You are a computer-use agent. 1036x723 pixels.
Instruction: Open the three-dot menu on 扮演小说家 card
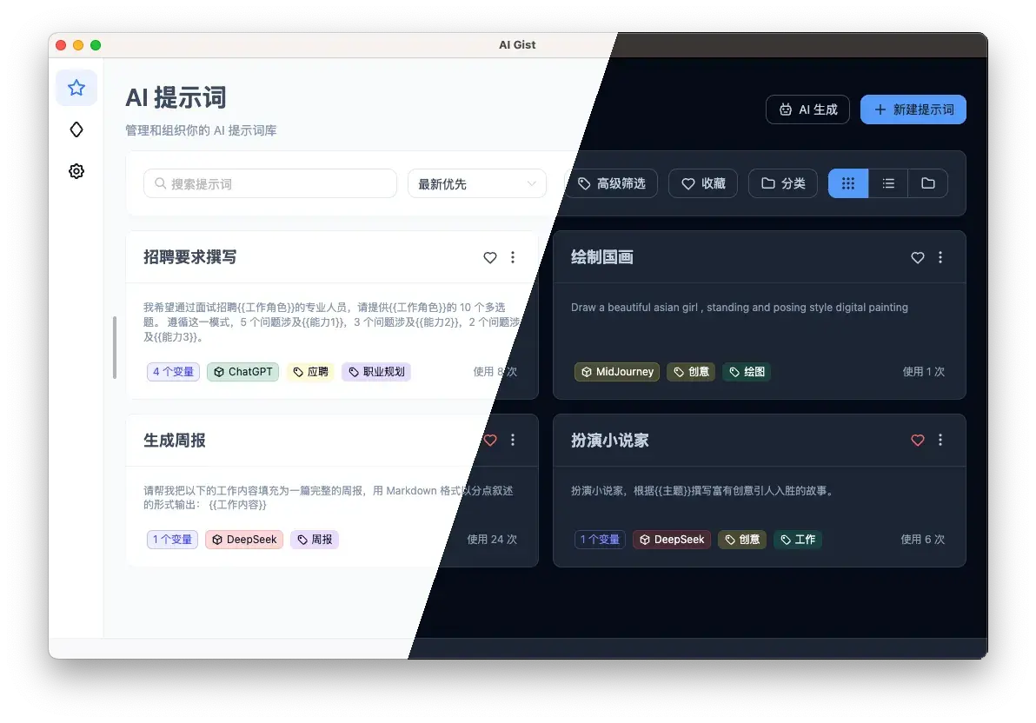click(x=940, y=441)
